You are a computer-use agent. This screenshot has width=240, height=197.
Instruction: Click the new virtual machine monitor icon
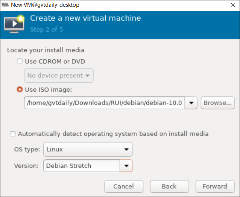point(14,24)
